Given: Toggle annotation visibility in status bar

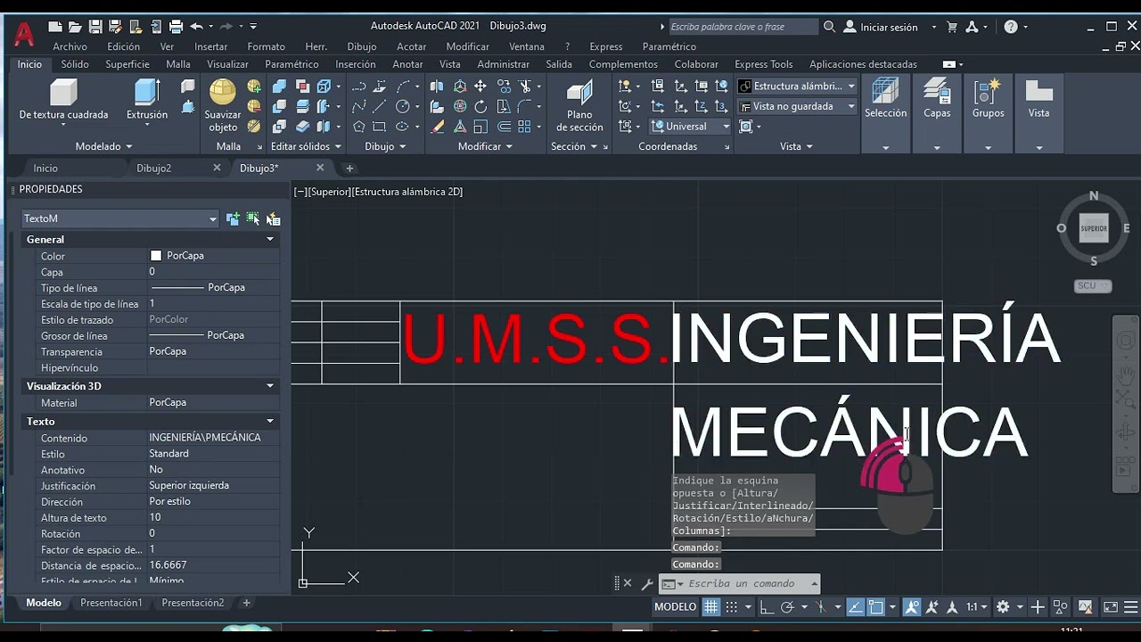Looking at the screenshot, I should click(912, 607).
